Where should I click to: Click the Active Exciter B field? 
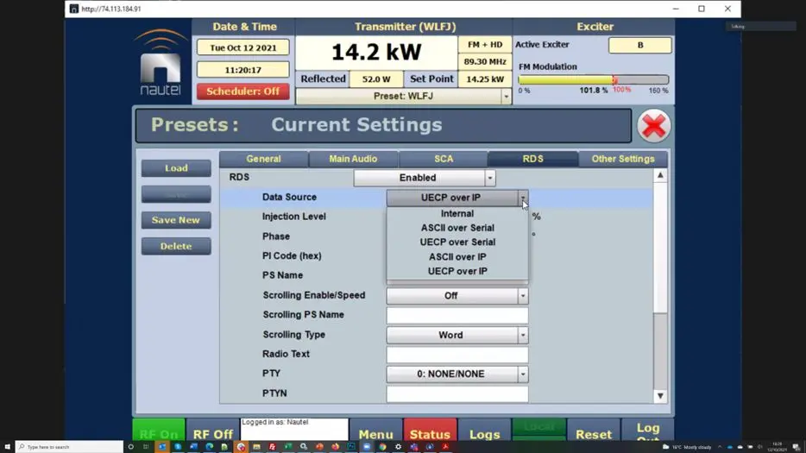640,45
